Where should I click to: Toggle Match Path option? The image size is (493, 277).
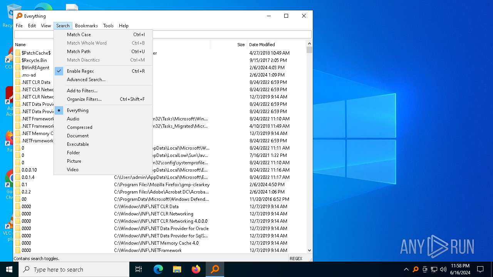pyautogui.click(x=103, y=51)
